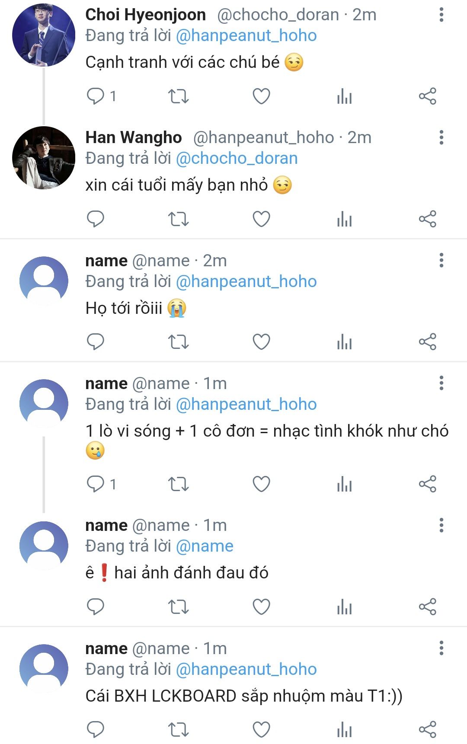Open @chocho_doran mention link in Han Wangho's reply
This screenshot has height=744, width=467.
tap(237, 158)
